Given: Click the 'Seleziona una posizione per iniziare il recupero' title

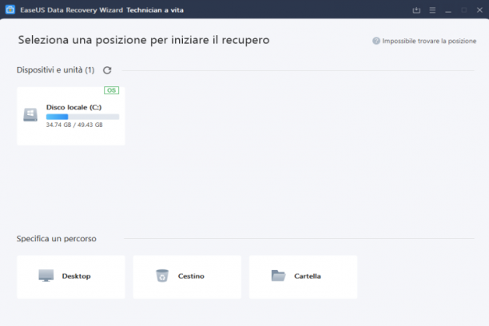Looking at the screenshot, I should click(144, 40).
